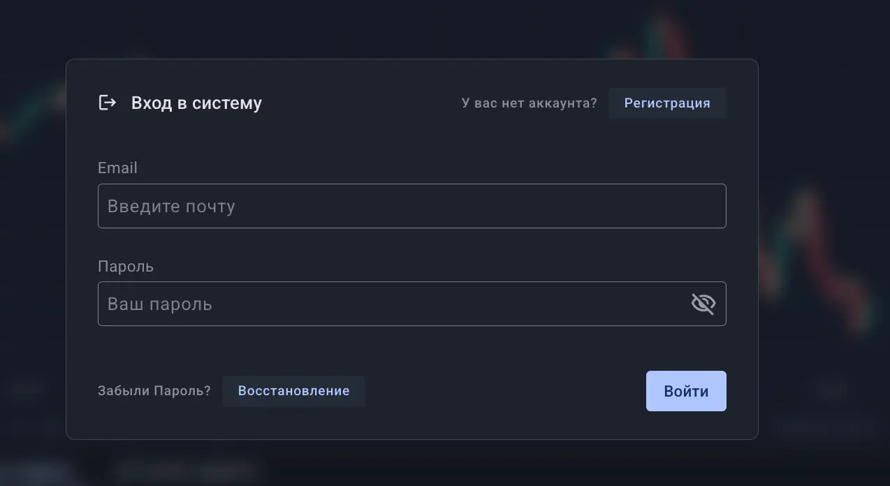Select the door-exit icon next to 'Вход в систему'
This screenshot has height=486, width=890.
click(x=107, y=103)
